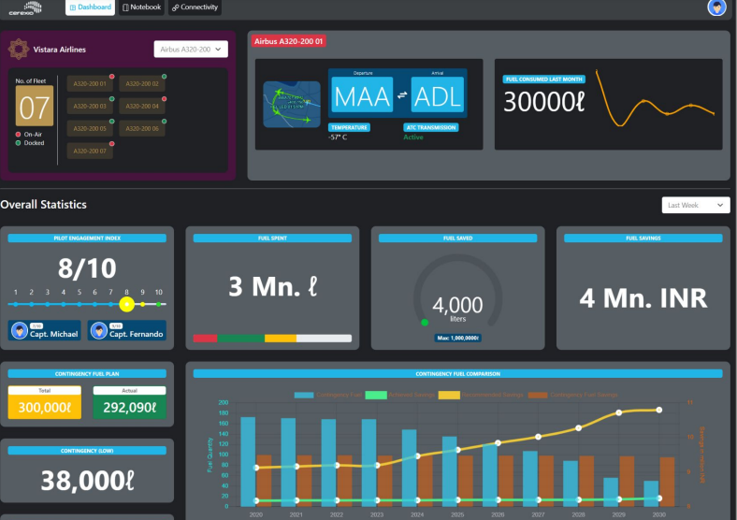Open the Last Week period dropdown
The image size is (737, 520).
[696, 205]
